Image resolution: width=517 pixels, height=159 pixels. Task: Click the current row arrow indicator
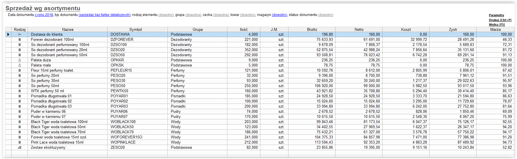(8, 35)
